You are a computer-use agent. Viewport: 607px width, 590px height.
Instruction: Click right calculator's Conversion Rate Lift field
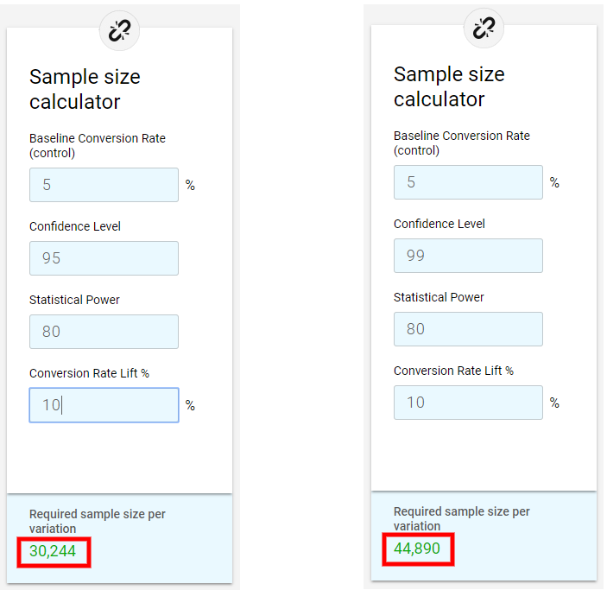pyautogui.click(x=468, y=403)
